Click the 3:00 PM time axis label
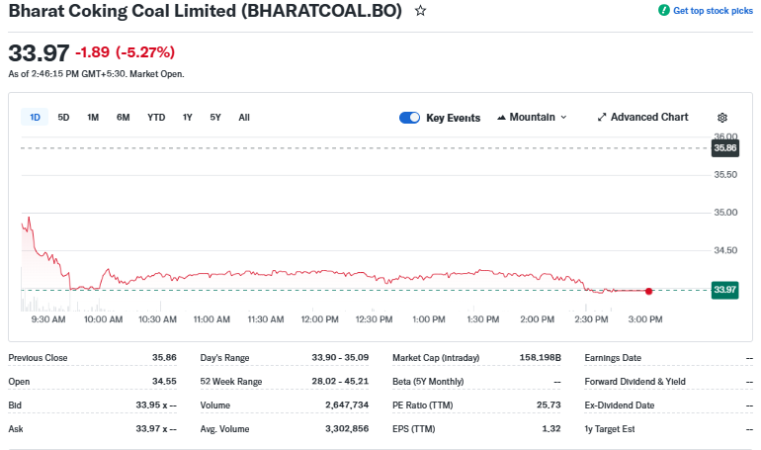Viewport: 761px width, 450px height. [x=645, y=319]
